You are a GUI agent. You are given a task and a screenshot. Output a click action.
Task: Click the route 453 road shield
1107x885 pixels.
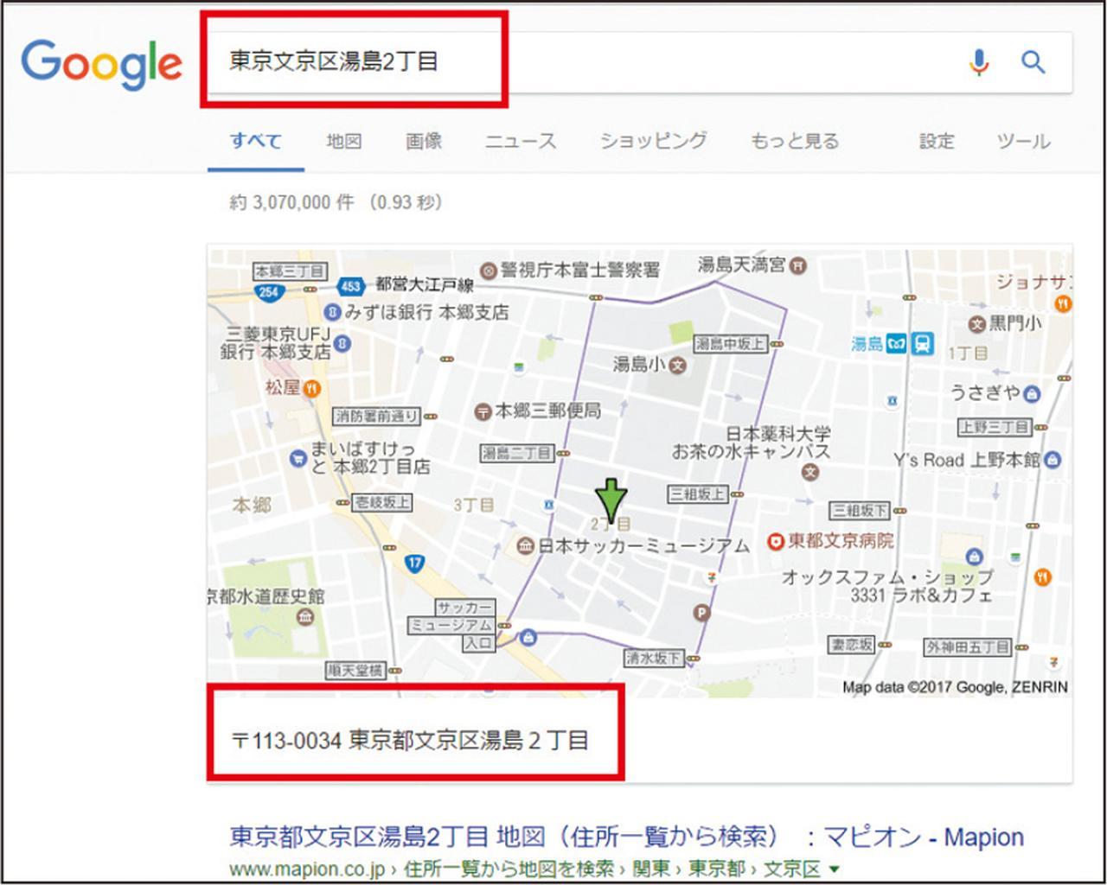click(x=351, y=286)
